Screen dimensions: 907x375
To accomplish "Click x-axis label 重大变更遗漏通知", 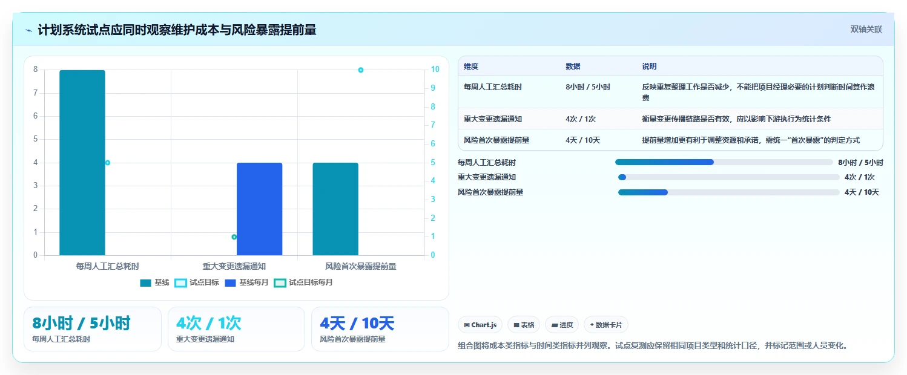I will tap(234, 266).
